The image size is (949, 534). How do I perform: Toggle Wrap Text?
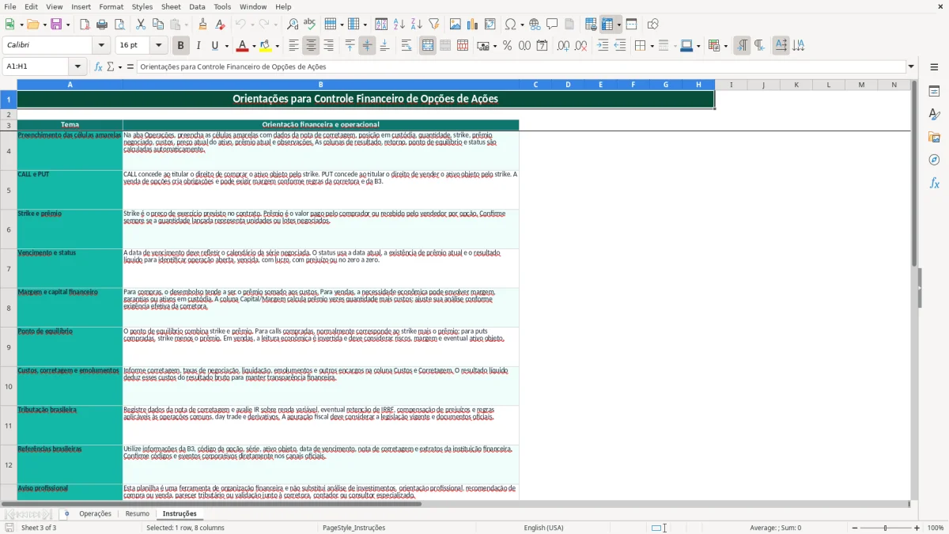[x=406, y=46]
